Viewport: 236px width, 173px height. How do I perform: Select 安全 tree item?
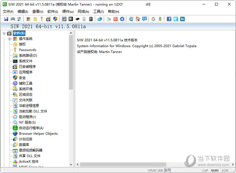click(22, 78)
